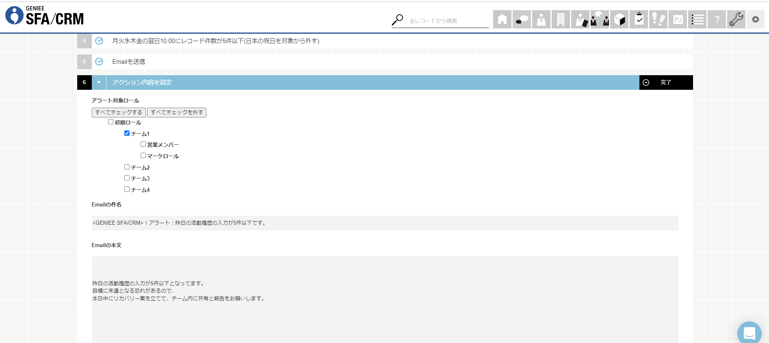Check the 営業メンバー role checkbox

(143, 144)
